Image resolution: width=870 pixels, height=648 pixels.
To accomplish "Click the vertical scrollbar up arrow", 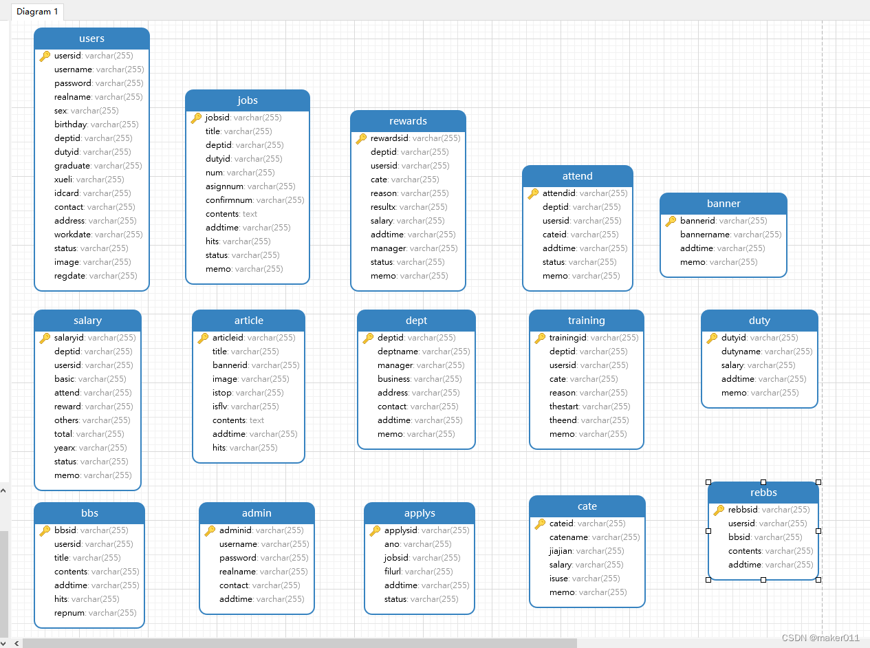I will tap(3, 490).
